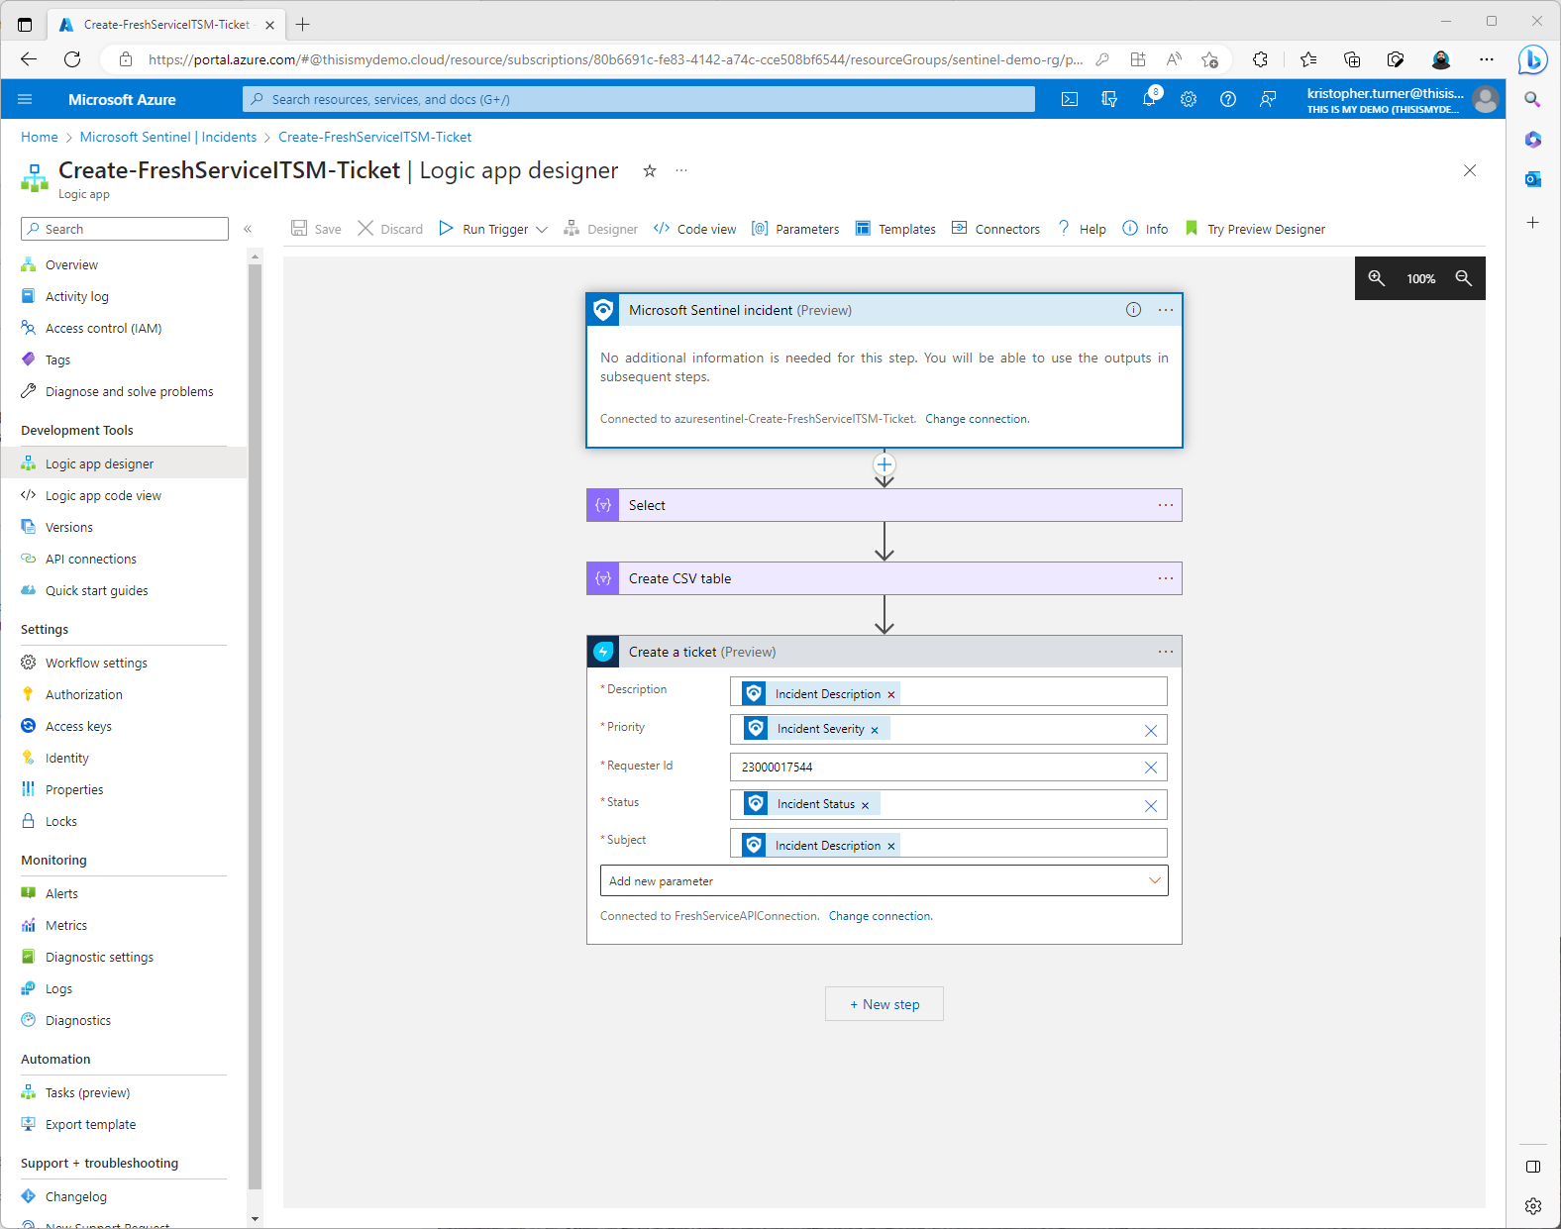
Task: Switch to Code view in toolbar
Action: click(x=695, y=229)
